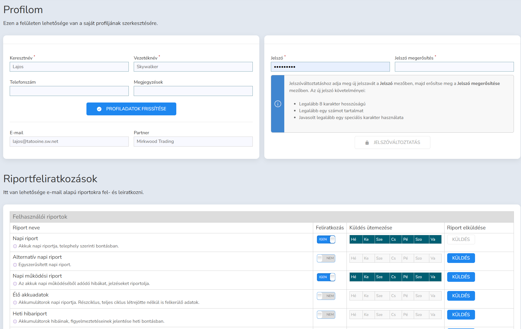This screenshot has height=329, width=521.
Task: Click info icon beside Napi riport description
Action: 15,246
